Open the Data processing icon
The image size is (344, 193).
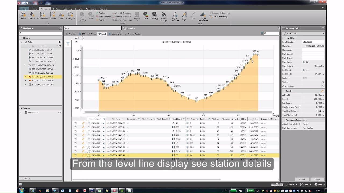[145, 16]
